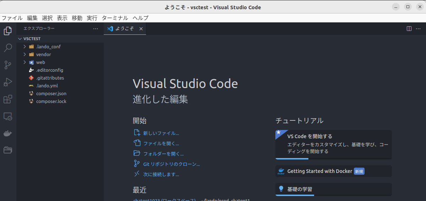Click the open file icon beside ファイルを開く
426x201 pixels.
pyautogui.click(x=137, y=143)
